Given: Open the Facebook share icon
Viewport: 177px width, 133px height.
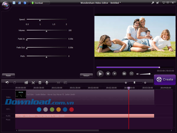Looking at the screenshot, I should [19, 3].
